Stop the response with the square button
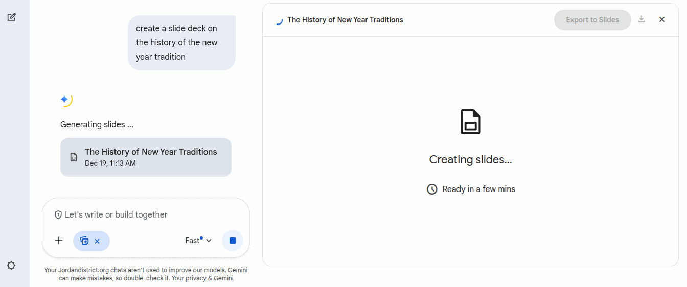The width and height of the screenshot is (687, 287). coord(233,241)
